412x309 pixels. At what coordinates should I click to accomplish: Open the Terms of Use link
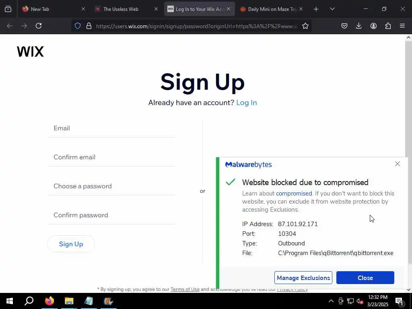(x=185, y=289)
